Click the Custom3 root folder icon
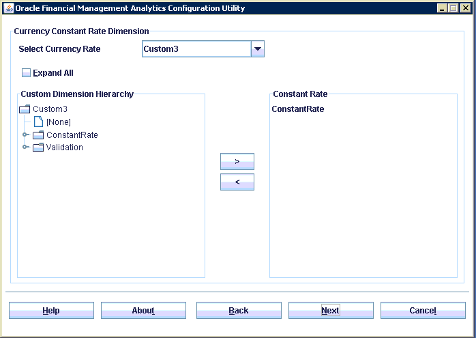The image size is (476, 338). (x=25, y=109)
